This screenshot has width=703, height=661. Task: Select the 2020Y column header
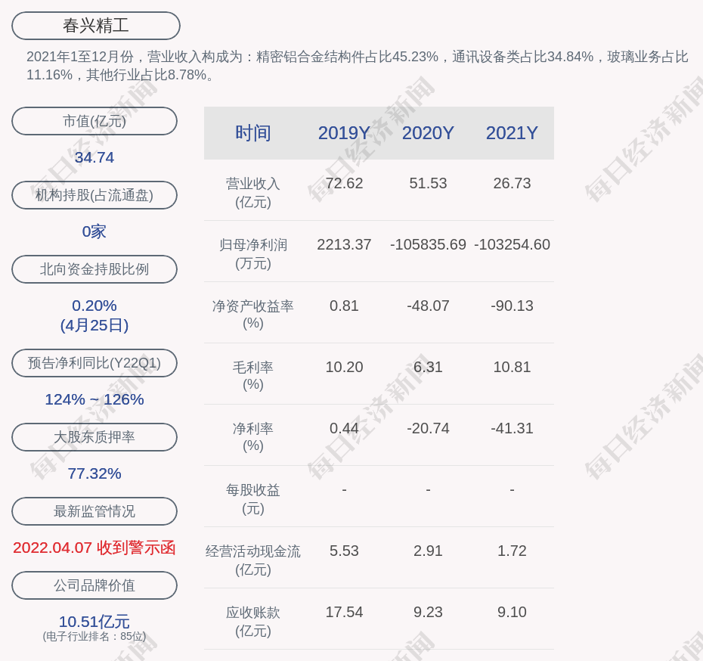[428, 133]
